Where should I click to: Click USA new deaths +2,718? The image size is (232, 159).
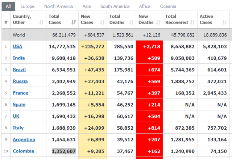152,47
